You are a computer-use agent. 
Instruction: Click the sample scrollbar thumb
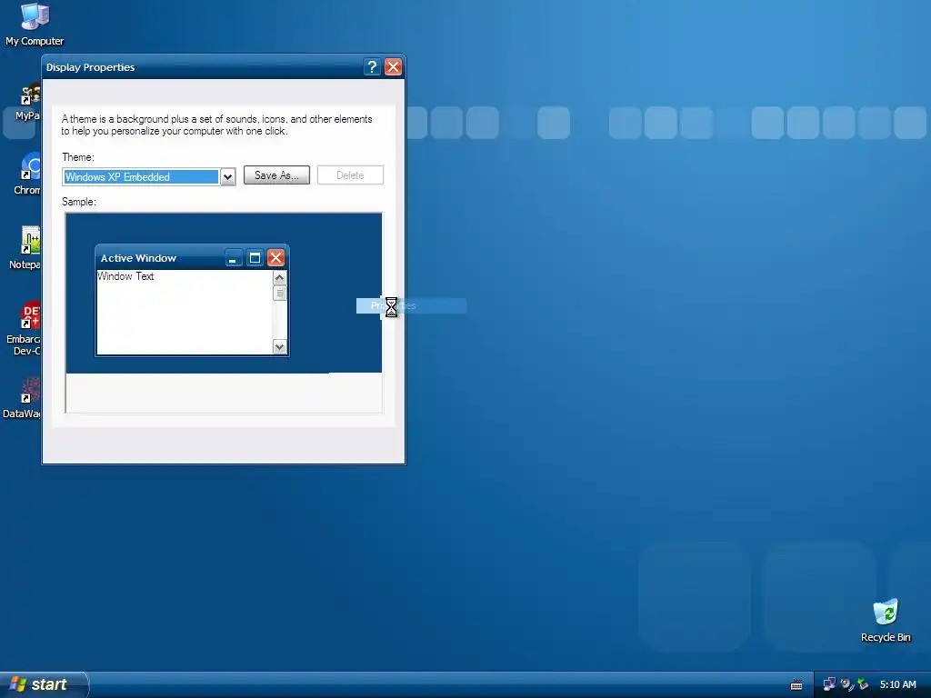(x=280, y=294)
